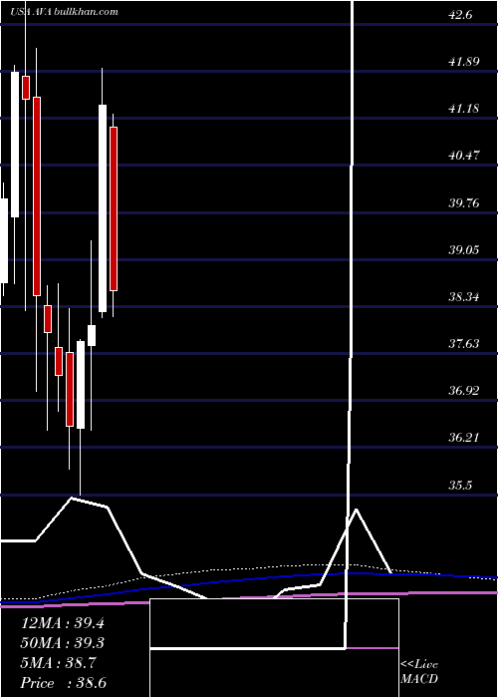Image resolution: width=498 pixels, height=698 pixels.
Task: Click the '50MA : 39.3' readout
Action: (63, 643)
